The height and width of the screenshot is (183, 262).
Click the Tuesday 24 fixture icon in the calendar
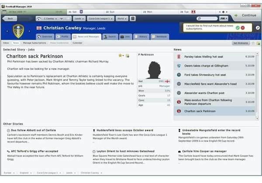(x=193, y=12)
